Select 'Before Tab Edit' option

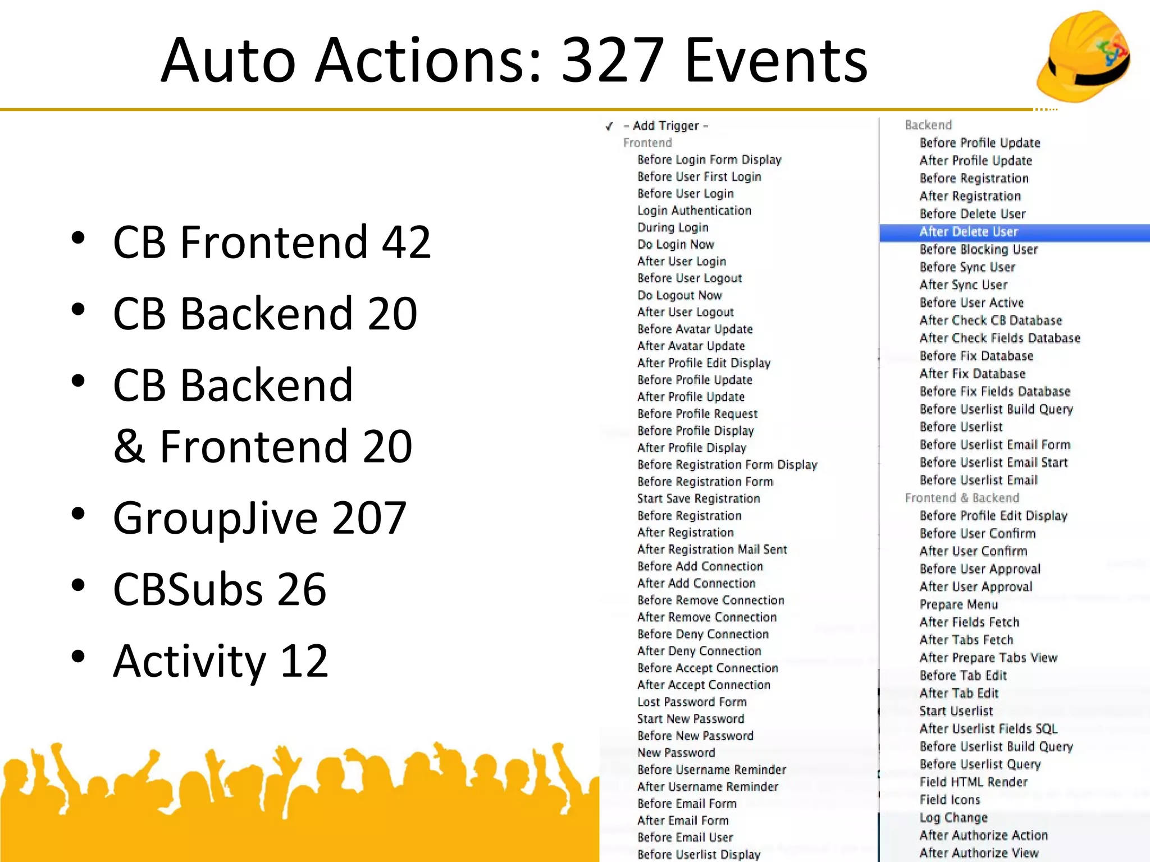coord(963,676)
